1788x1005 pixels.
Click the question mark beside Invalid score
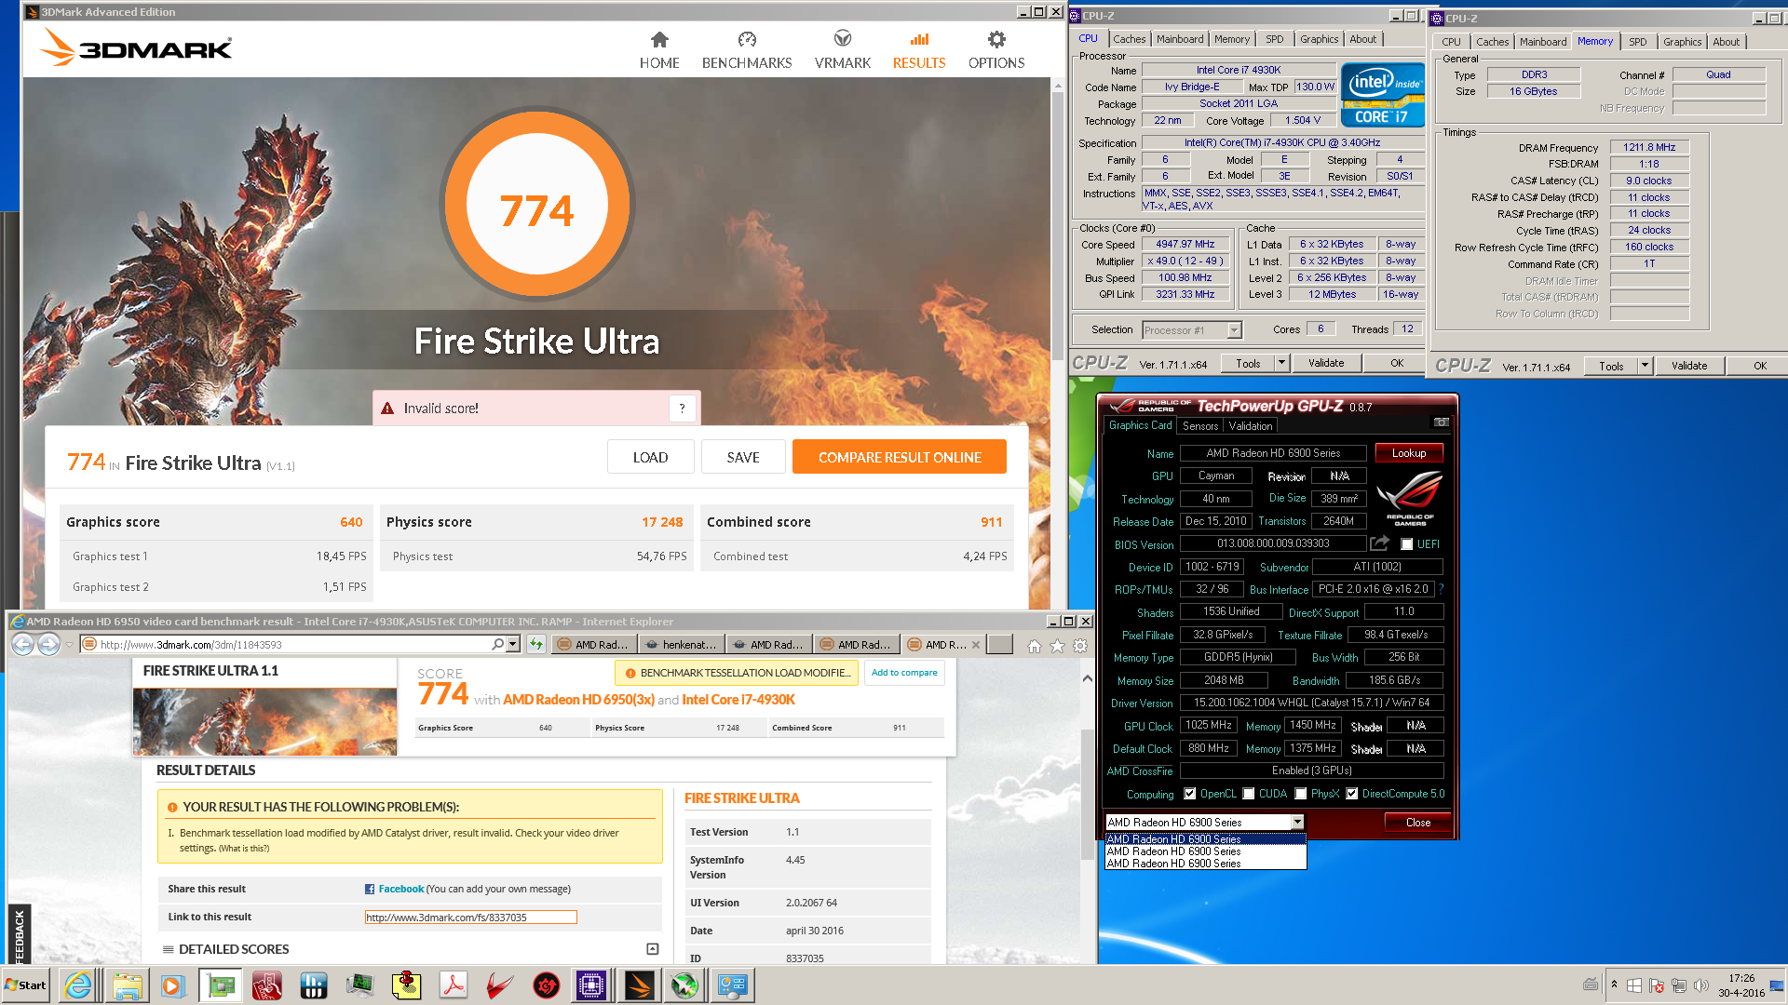tap(682, 409)
